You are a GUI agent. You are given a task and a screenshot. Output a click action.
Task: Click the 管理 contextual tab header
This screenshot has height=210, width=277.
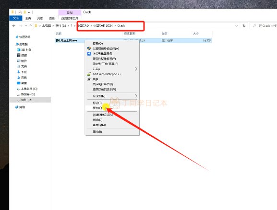[70, 12]
